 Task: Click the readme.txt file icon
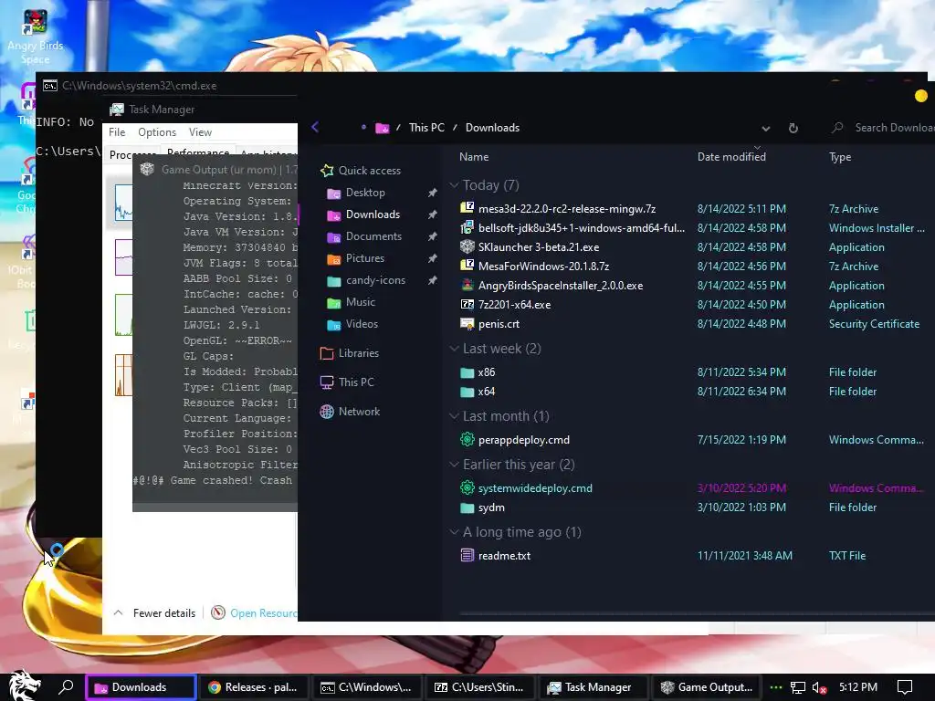coord(467,555)
